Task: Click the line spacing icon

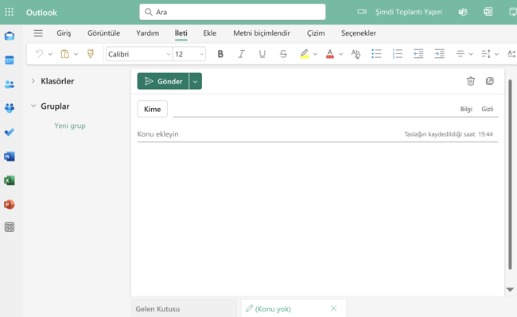Action: tap(486, 54)
